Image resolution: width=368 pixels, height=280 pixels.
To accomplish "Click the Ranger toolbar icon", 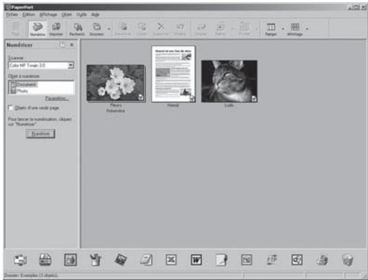I will click(x=271, y=29).
